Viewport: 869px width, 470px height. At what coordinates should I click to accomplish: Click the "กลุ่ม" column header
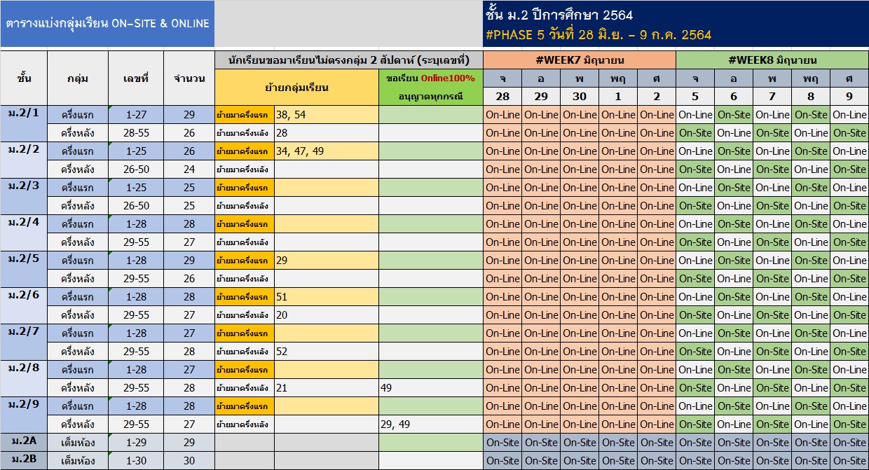click(78, 78)
